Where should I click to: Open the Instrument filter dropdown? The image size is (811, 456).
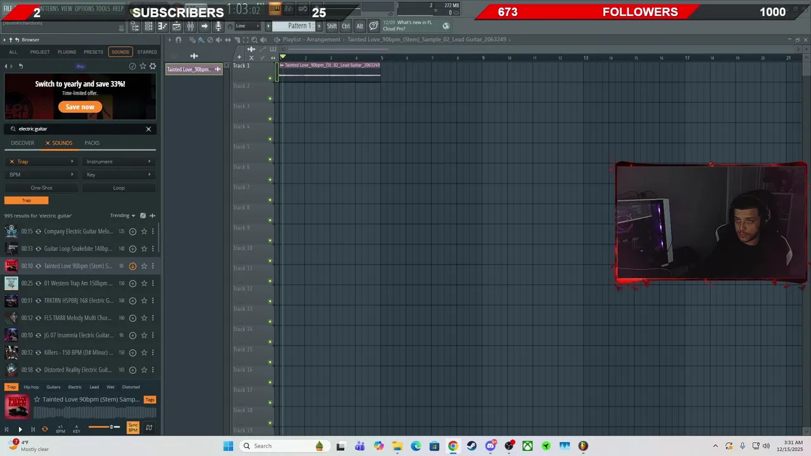point(118,161)
